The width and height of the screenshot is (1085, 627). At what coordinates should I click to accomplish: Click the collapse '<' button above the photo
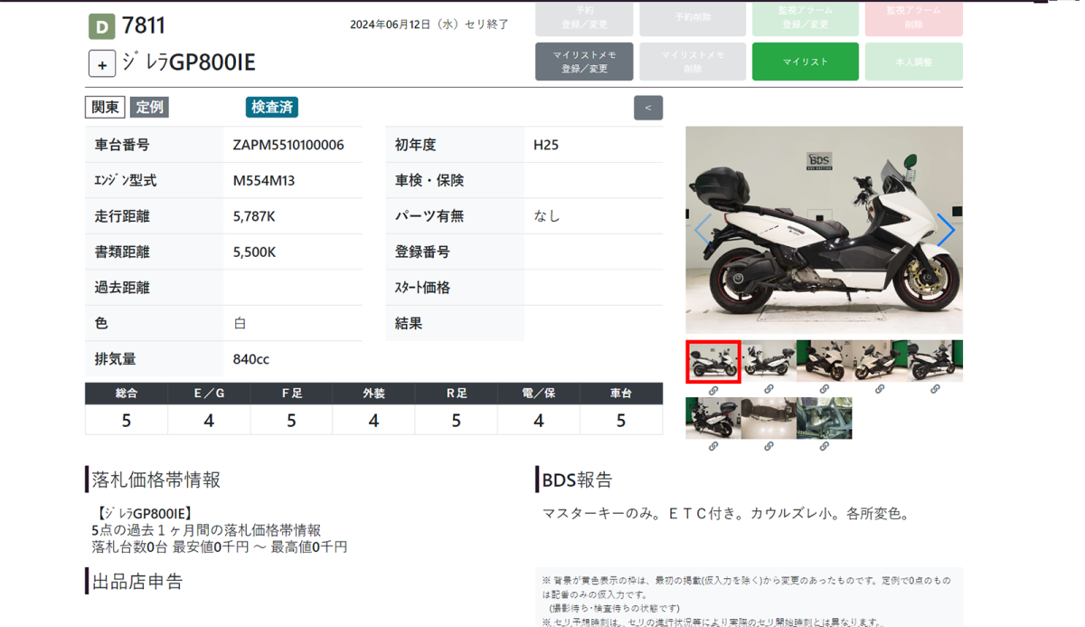click(x=648, y=108)
